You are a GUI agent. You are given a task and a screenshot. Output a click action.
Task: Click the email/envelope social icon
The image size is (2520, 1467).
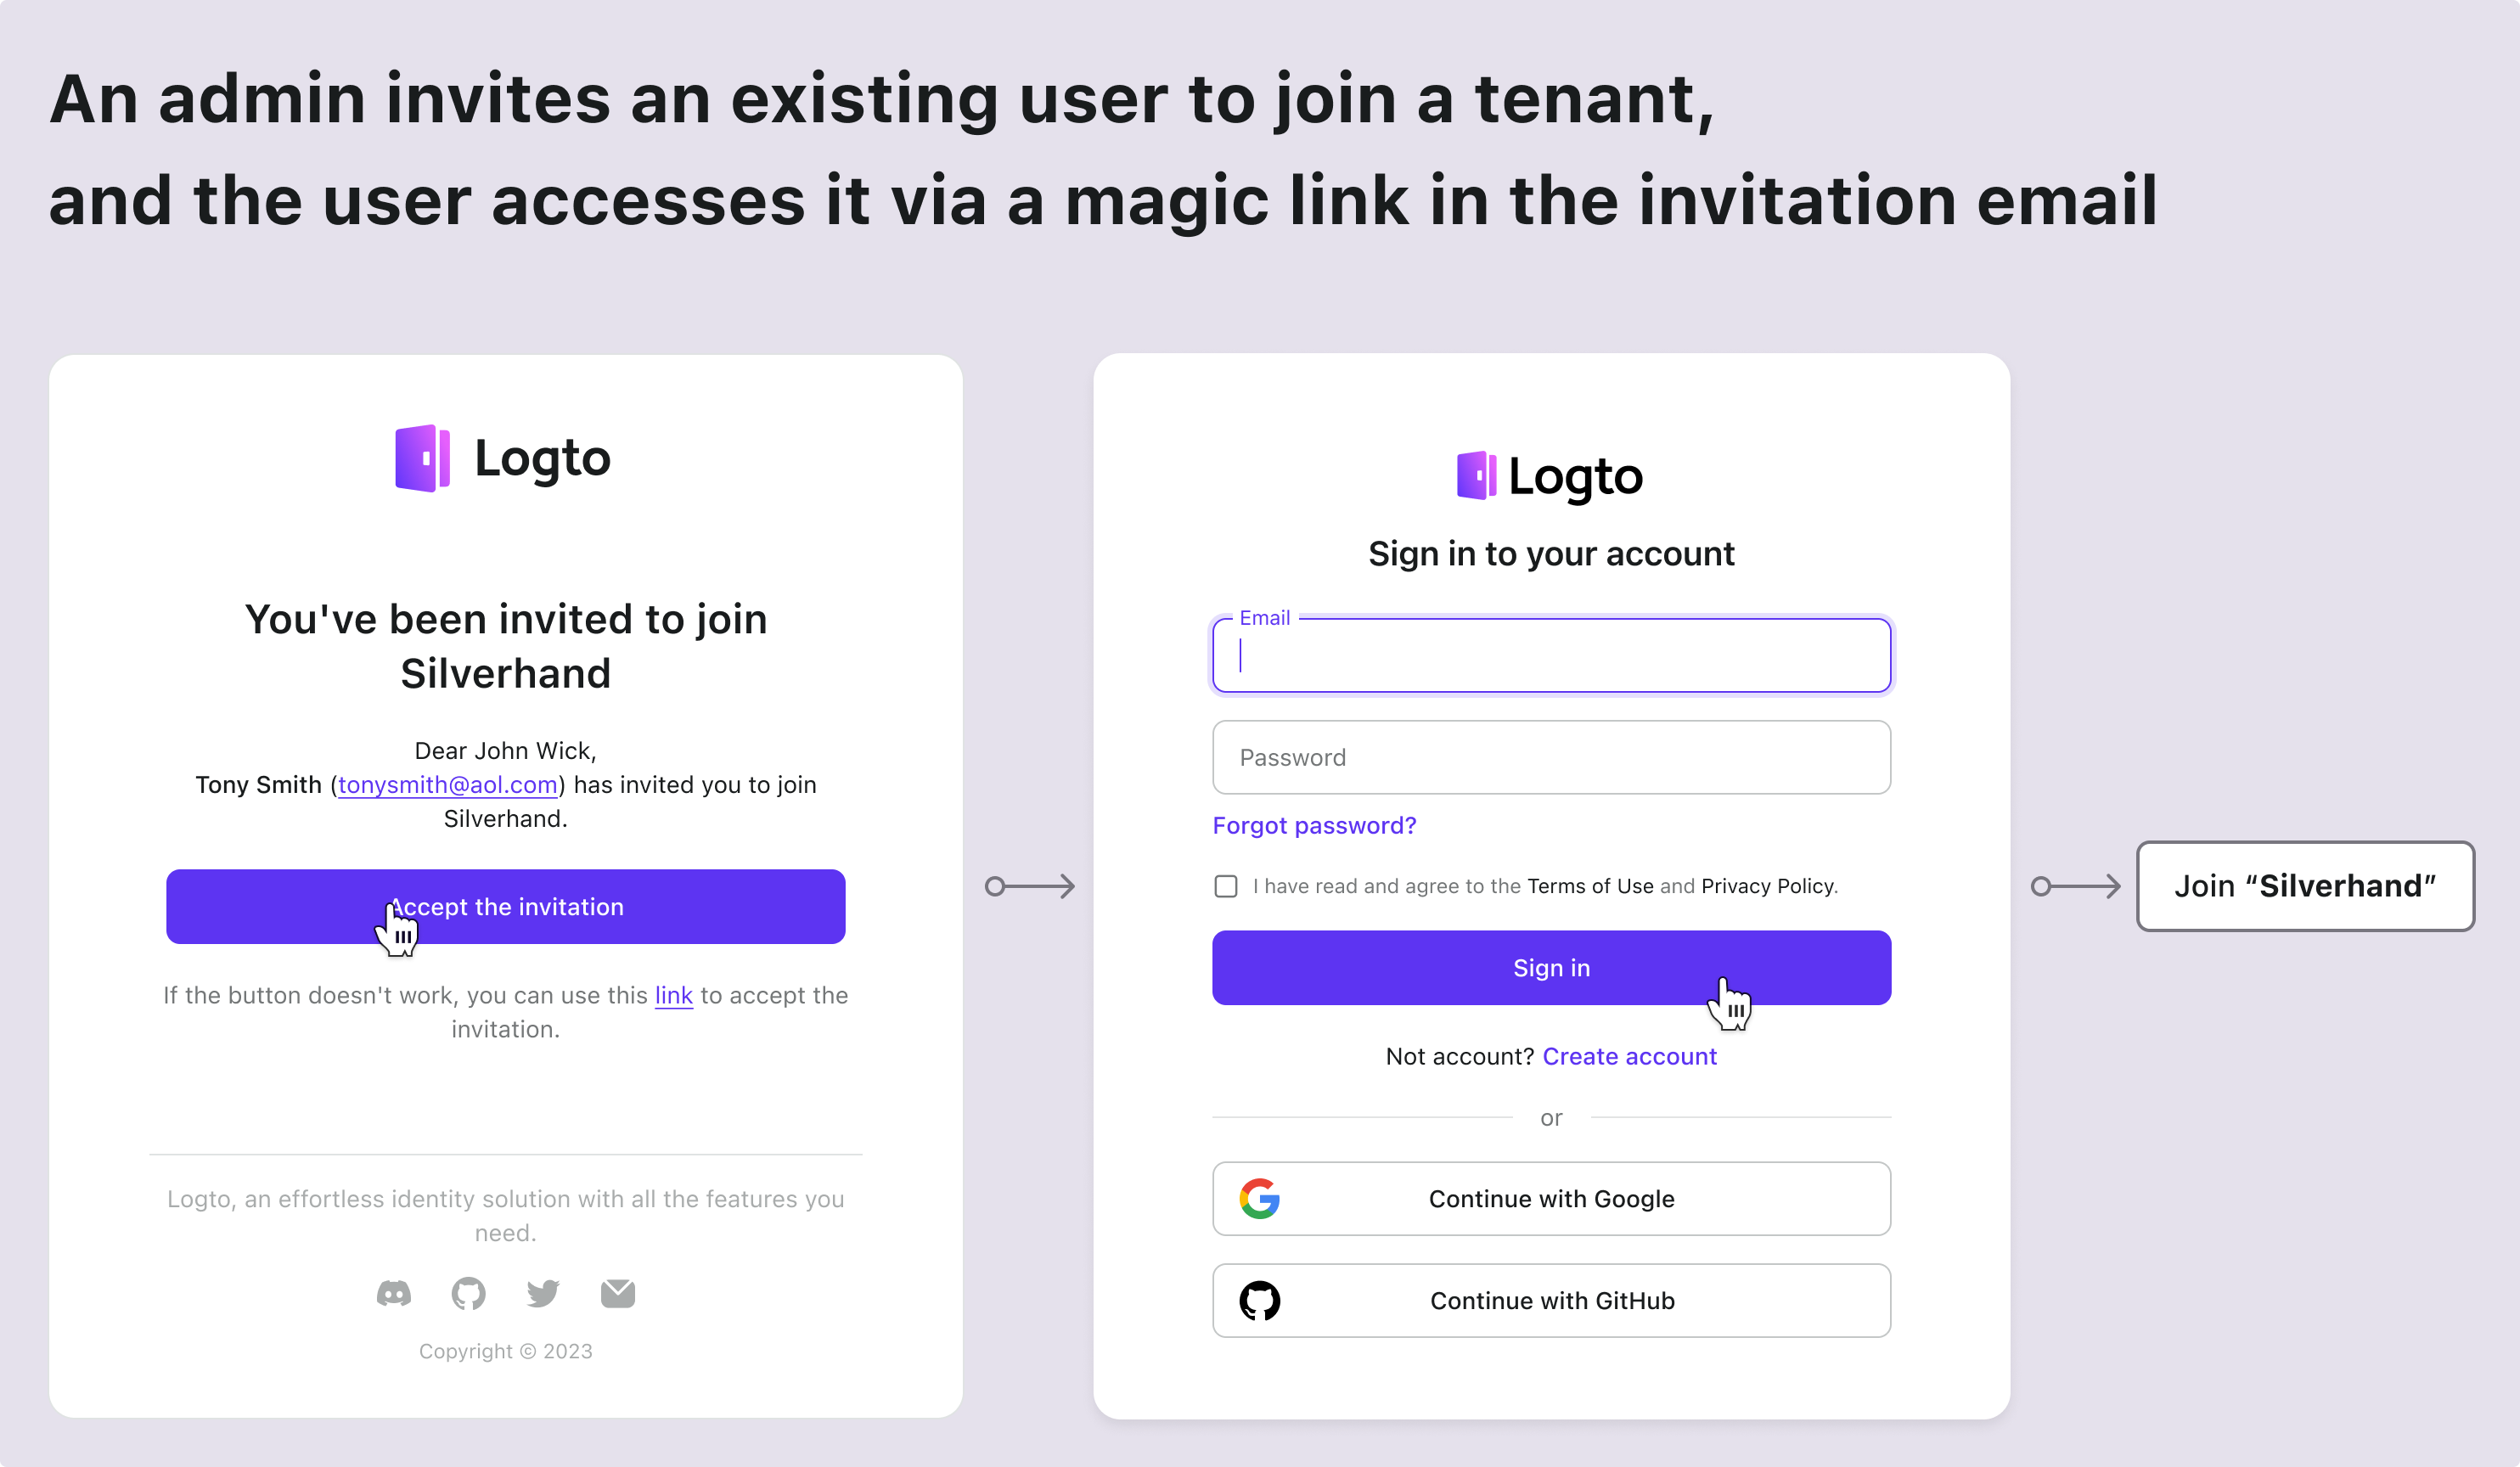pos(616,1292)
